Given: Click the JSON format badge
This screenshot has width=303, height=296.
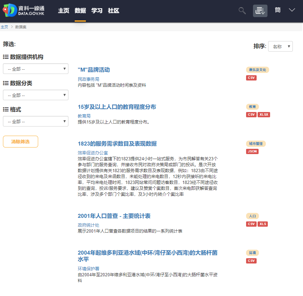Looking at the screenshot, I should click(x=252, y=151).
